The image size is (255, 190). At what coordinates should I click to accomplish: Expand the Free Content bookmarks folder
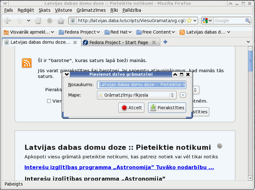tap(155, 32)
